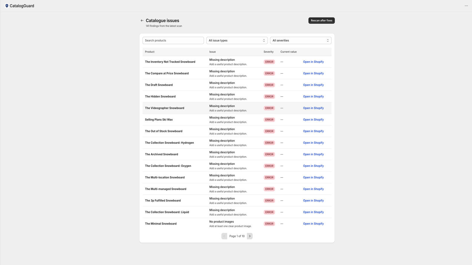Screen dimensions: 472x265
Task: Click the ERROR badge for The Minimal Snowboard
Action: (x=269, y=224)
